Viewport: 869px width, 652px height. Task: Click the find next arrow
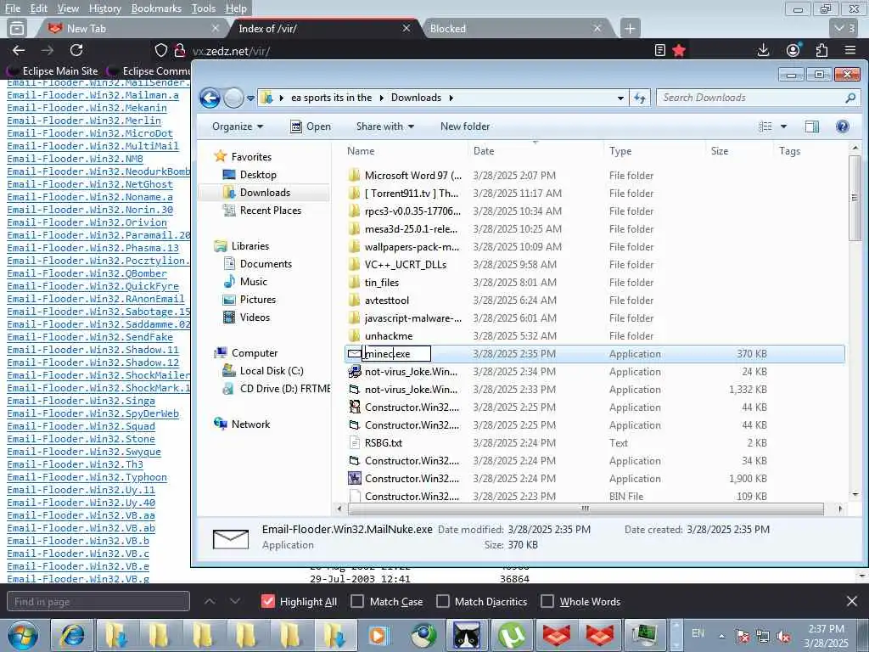[x=235, y=601]
